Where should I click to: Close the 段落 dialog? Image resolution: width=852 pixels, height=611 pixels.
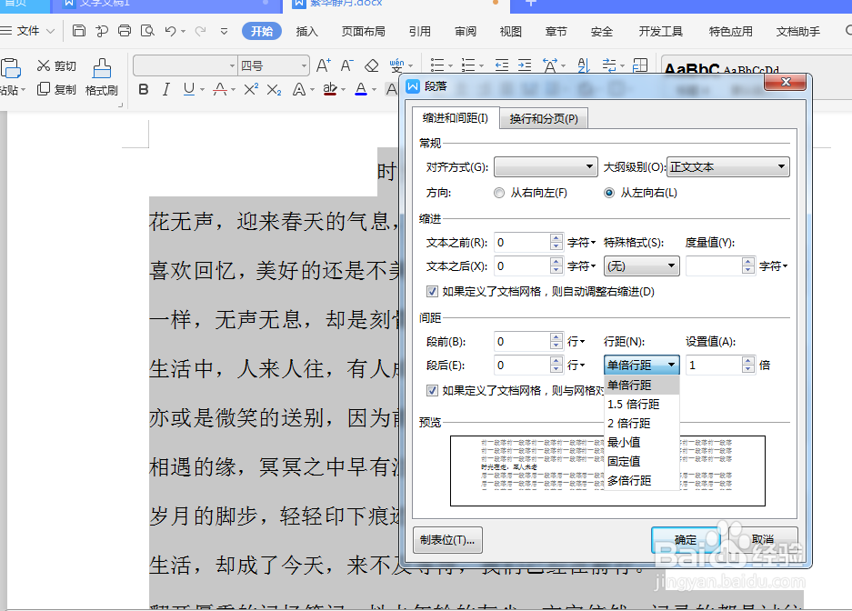click(x=785, y=82)
